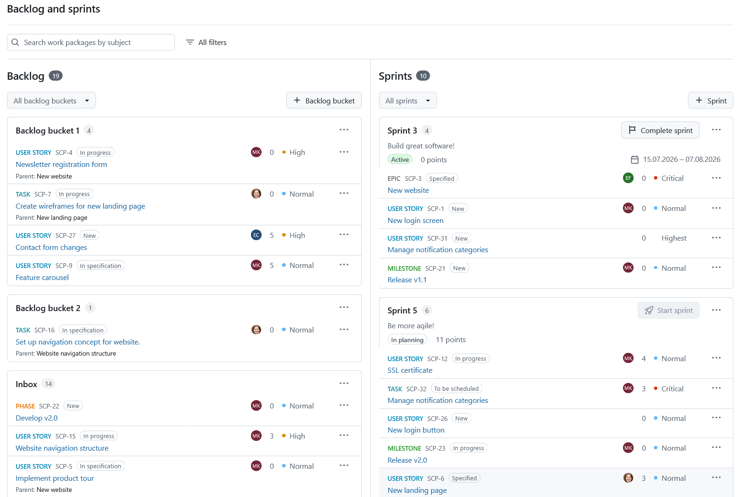The height and width of the screenshot is (497, 738).
Task: Open the three-dot menu for SCP-27 Contact form changes
Action: (x=344, y=235)
